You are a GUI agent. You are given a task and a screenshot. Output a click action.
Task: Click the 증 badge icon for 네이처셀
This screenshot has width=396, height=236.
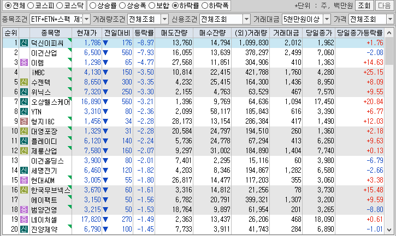[x=24, y=219]
